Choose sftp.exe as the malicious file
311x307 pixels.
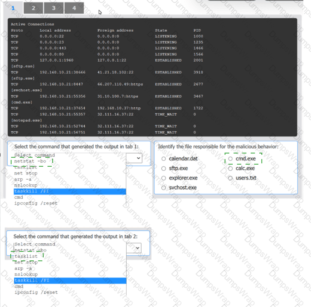point(163,168)
